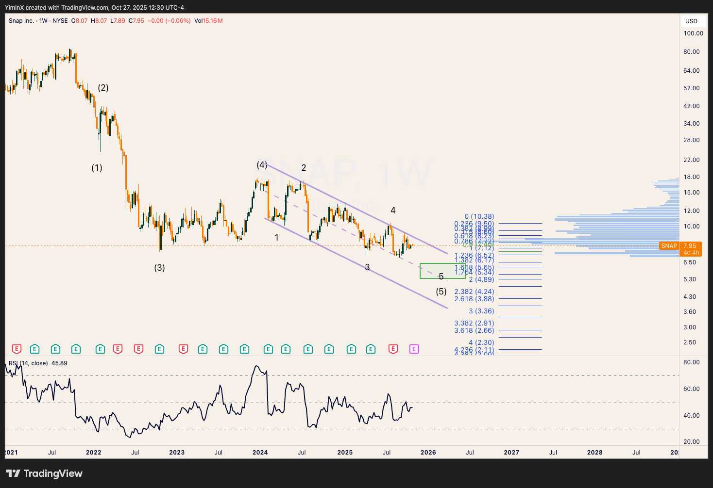713x488 pixels.
Task: Click the leftmost red earnings marker
Action: click(x=17, y=349)
